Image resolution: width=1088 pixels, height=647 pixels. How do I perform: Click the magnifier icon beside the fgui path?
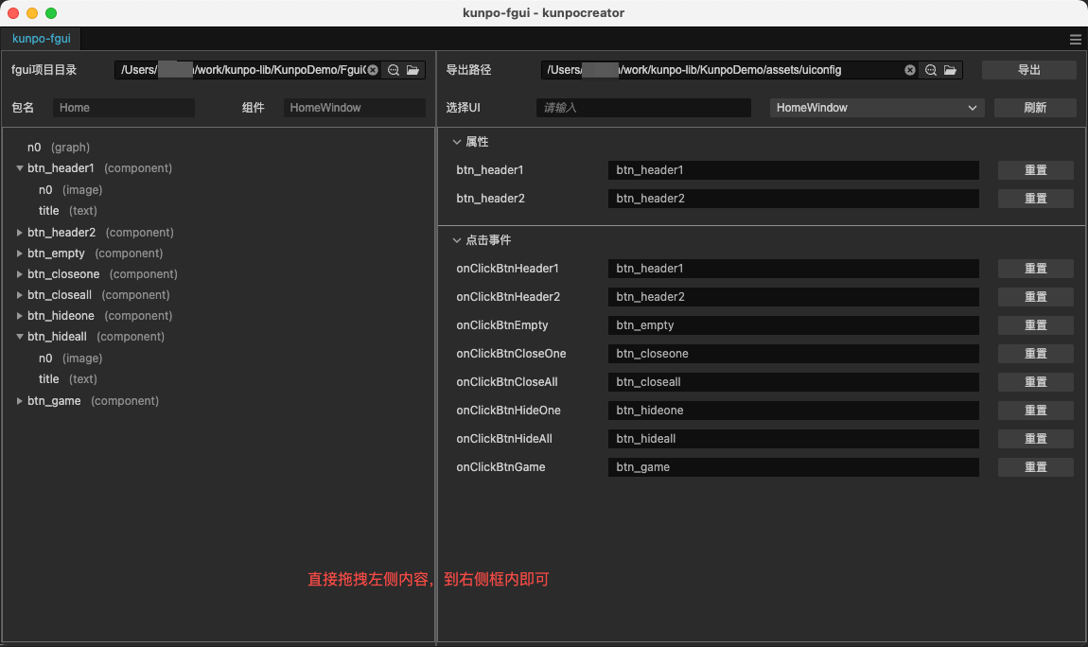pyautogui.click(x=394, y=69)
